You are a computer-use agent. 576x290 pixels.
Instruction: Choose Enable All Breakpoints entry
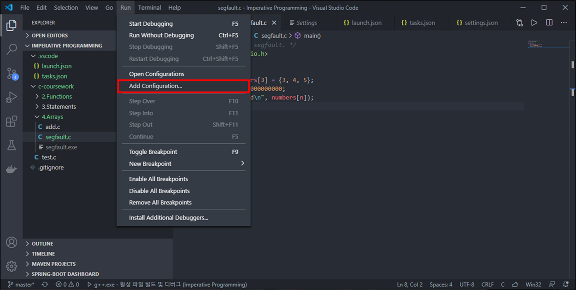(183, 179)
